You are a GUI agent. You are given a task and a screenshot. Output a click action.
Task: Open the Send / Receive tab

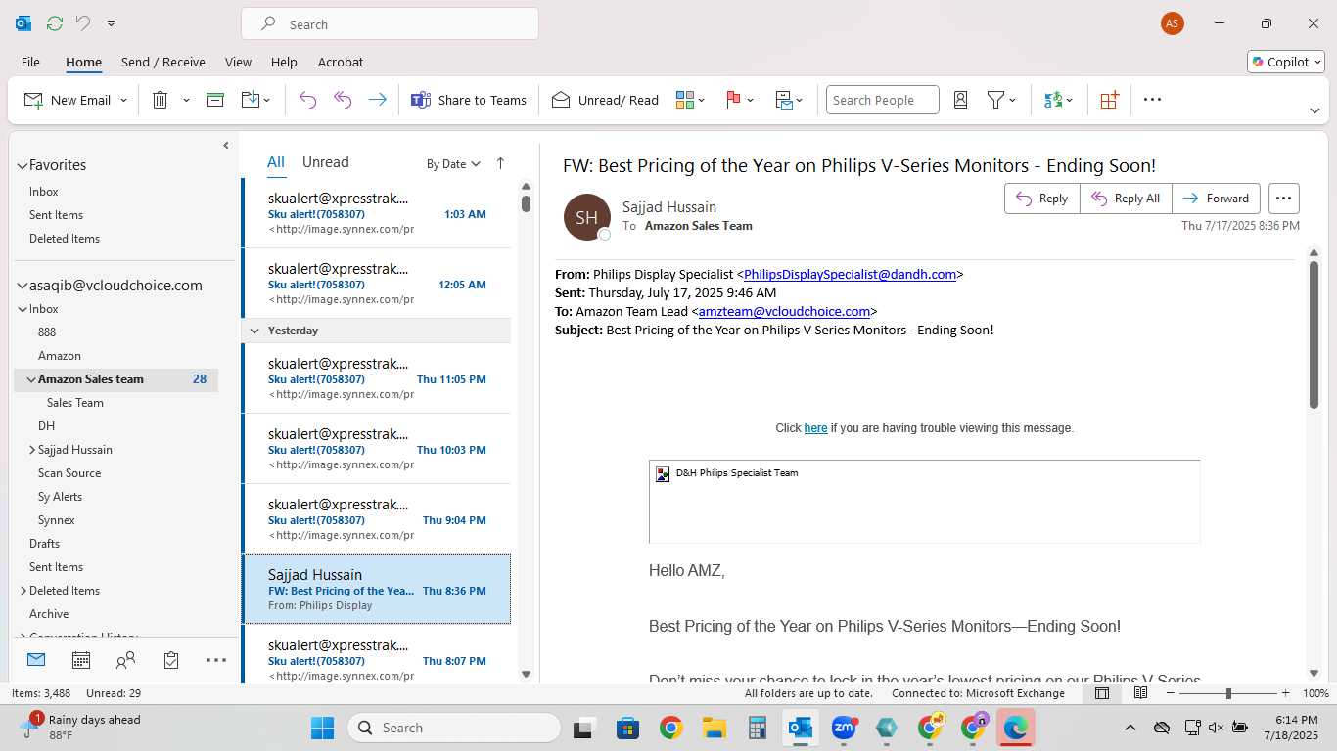163,62
